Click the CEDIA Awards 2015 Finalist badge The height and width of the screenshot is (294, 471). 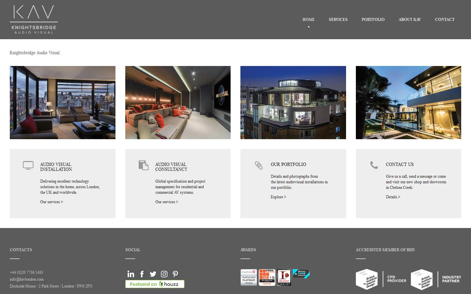(267, 277)
